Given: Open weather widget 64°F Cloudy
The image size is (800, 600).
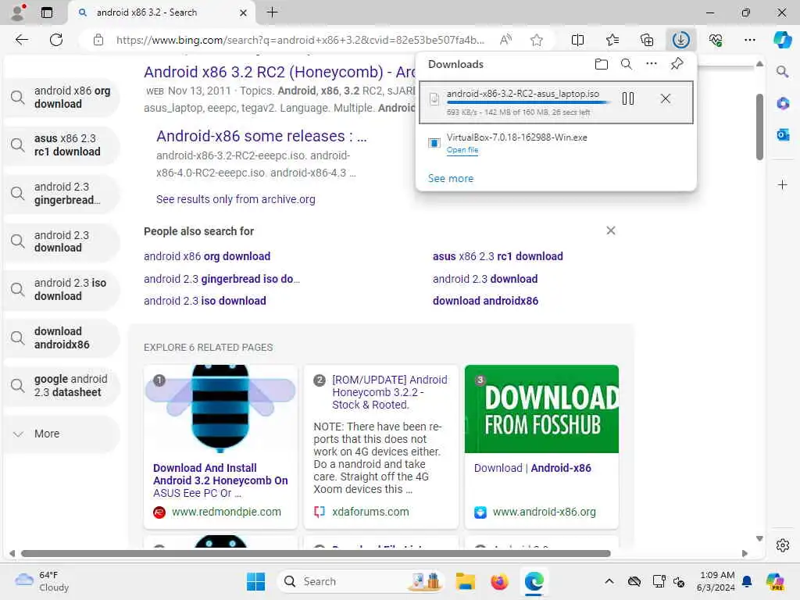Looking at the screenshot, I should click(x=42, y=581).
